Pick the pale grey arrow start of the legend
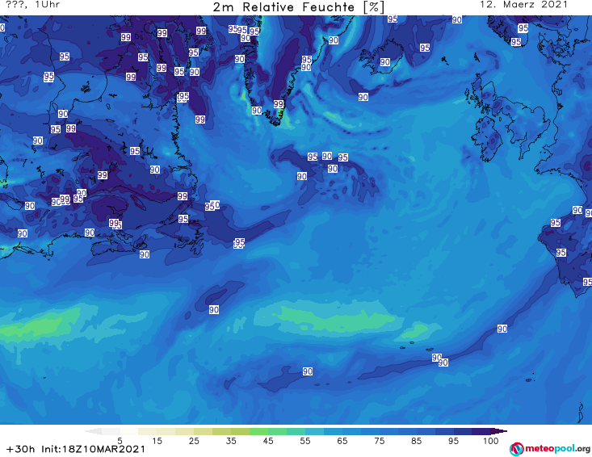The height and width of the screenshot is (457, 592). tap(93, 431)
